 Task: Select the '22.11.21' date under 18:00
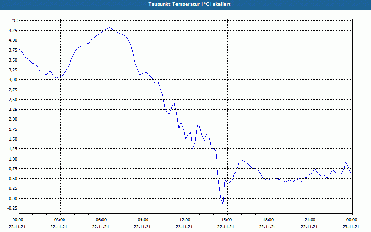click(268, 227)
